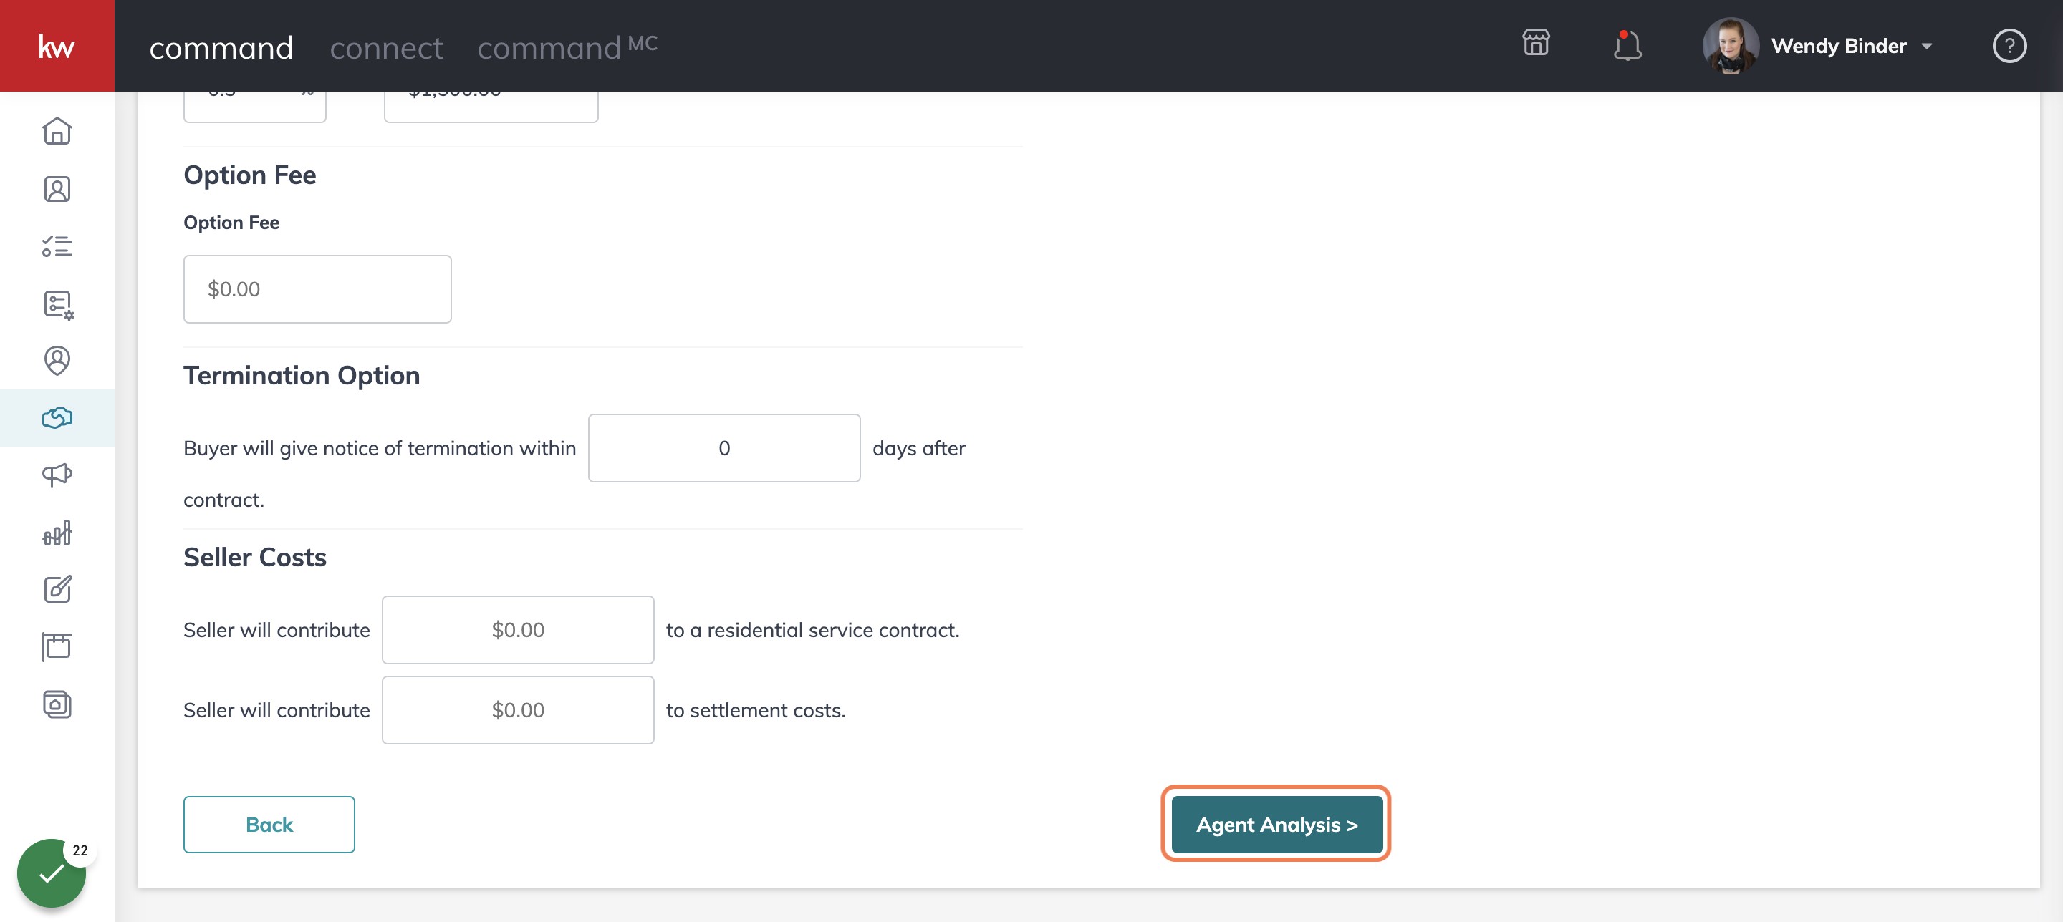Expand the Wendy Binder account menu arrow

coord(1926,47)
